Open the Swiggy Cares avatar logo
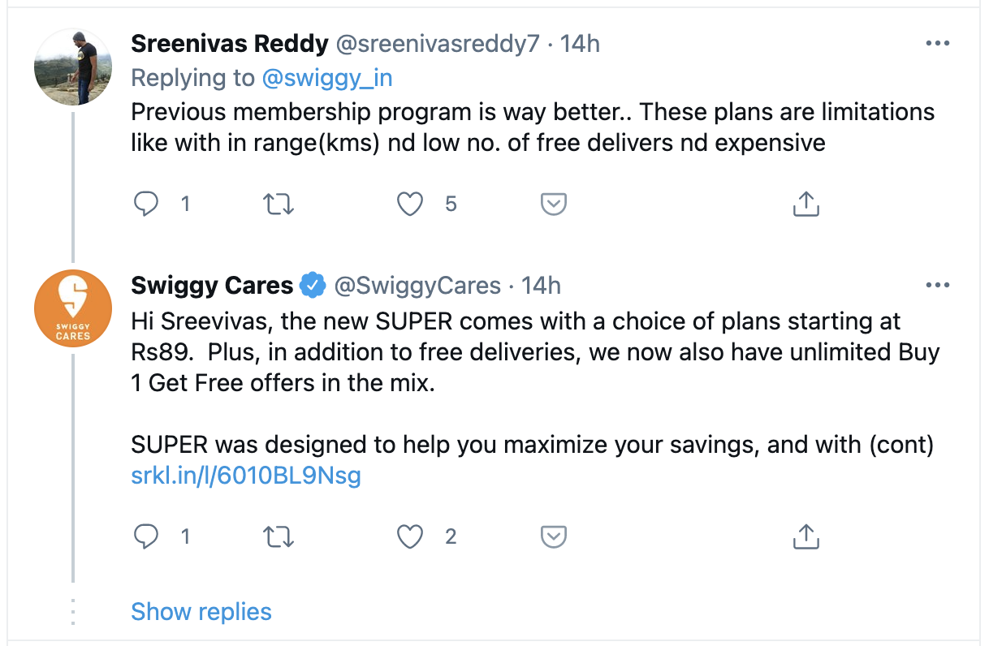 [73, 308]
